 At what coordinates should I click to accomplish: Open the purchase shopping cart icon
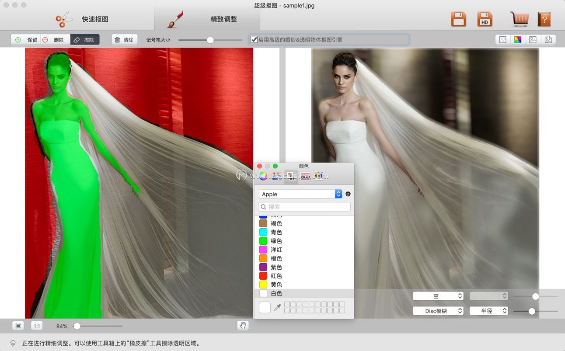click(x=519, y=19)
